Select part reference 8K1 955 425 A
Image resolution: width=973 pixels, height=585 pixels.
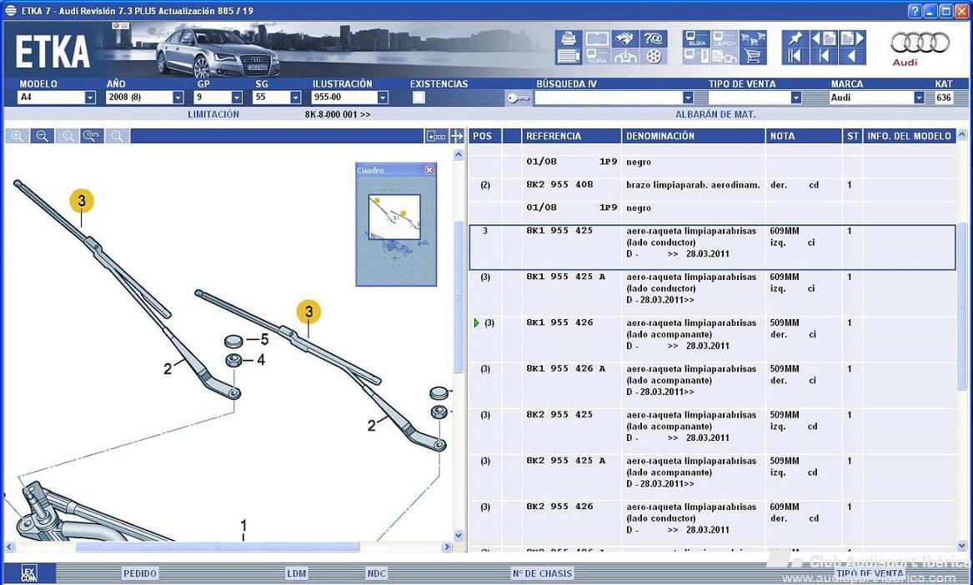click(x=566, y=277)
